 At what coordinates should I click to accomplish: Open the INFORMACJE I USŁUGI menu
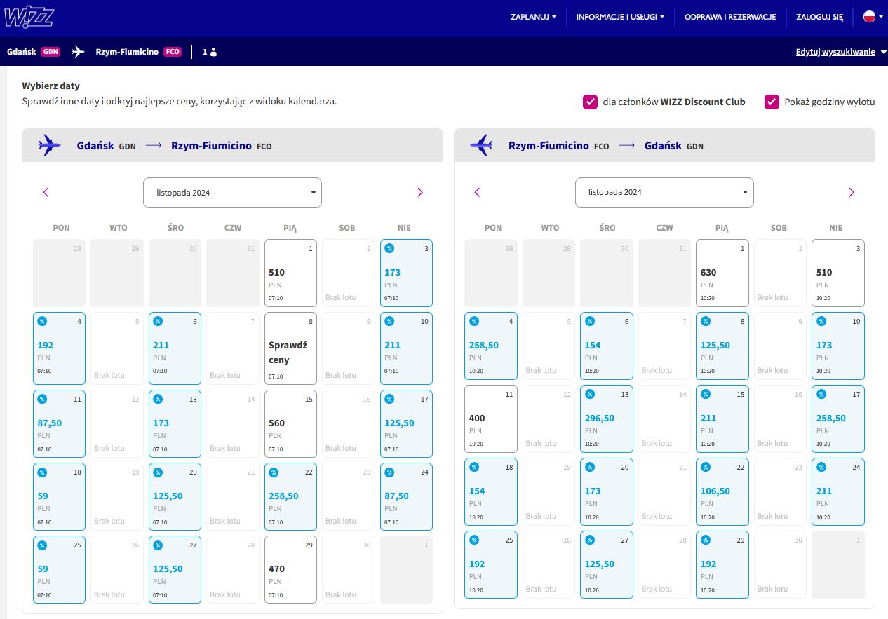[620, 17]
